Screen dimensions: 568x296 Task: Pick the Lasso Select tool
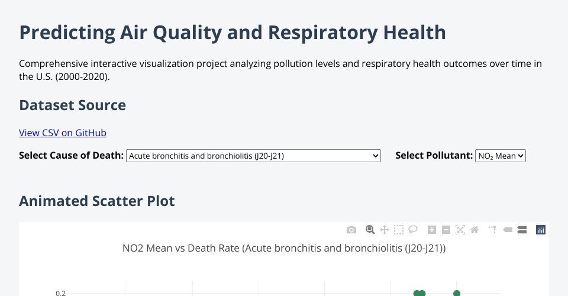(413, 230)
